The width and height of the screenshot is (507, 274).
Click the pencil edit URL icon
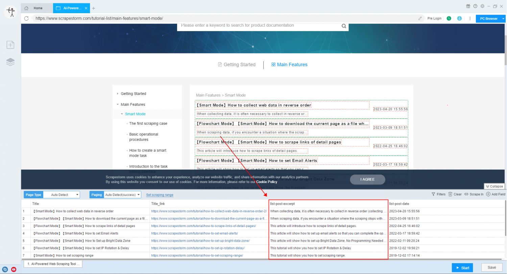click(420, 18)
